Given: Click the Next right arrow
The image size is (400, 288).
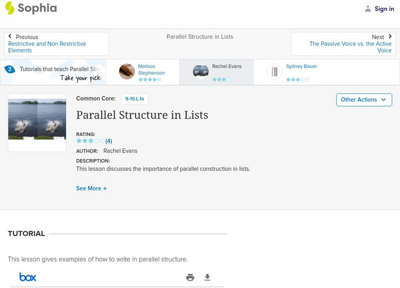Looking at the screenshot, I should tap(390, 37).
